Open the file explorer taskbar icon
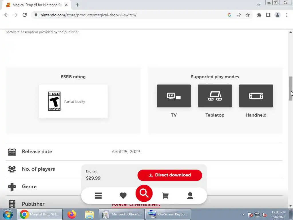The height and width of the screenshot is (220, 293). point(90,214)
